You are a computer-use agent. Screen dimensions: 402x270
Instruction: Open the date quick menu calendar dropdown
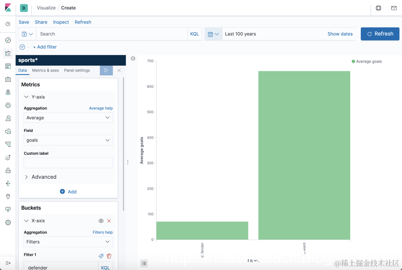point(213,34)
